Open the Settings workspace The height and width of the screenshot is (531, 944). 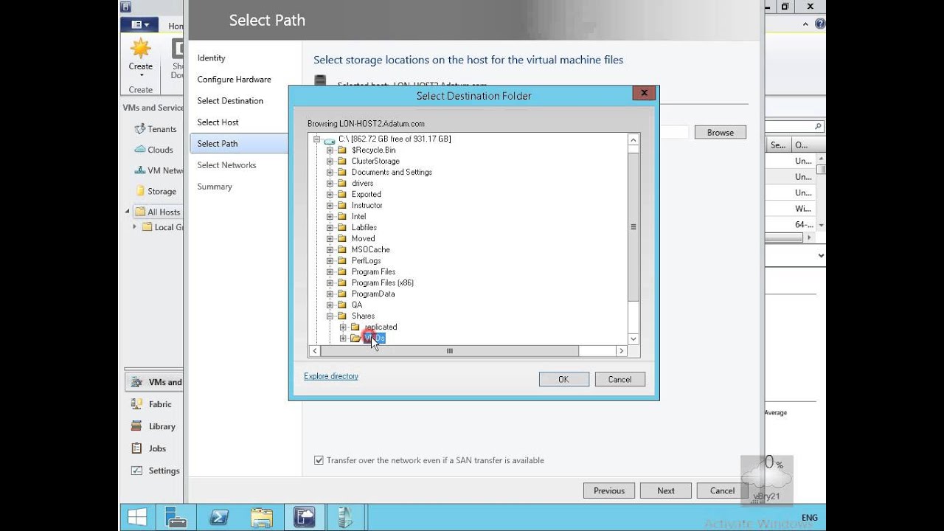(164, 471)
